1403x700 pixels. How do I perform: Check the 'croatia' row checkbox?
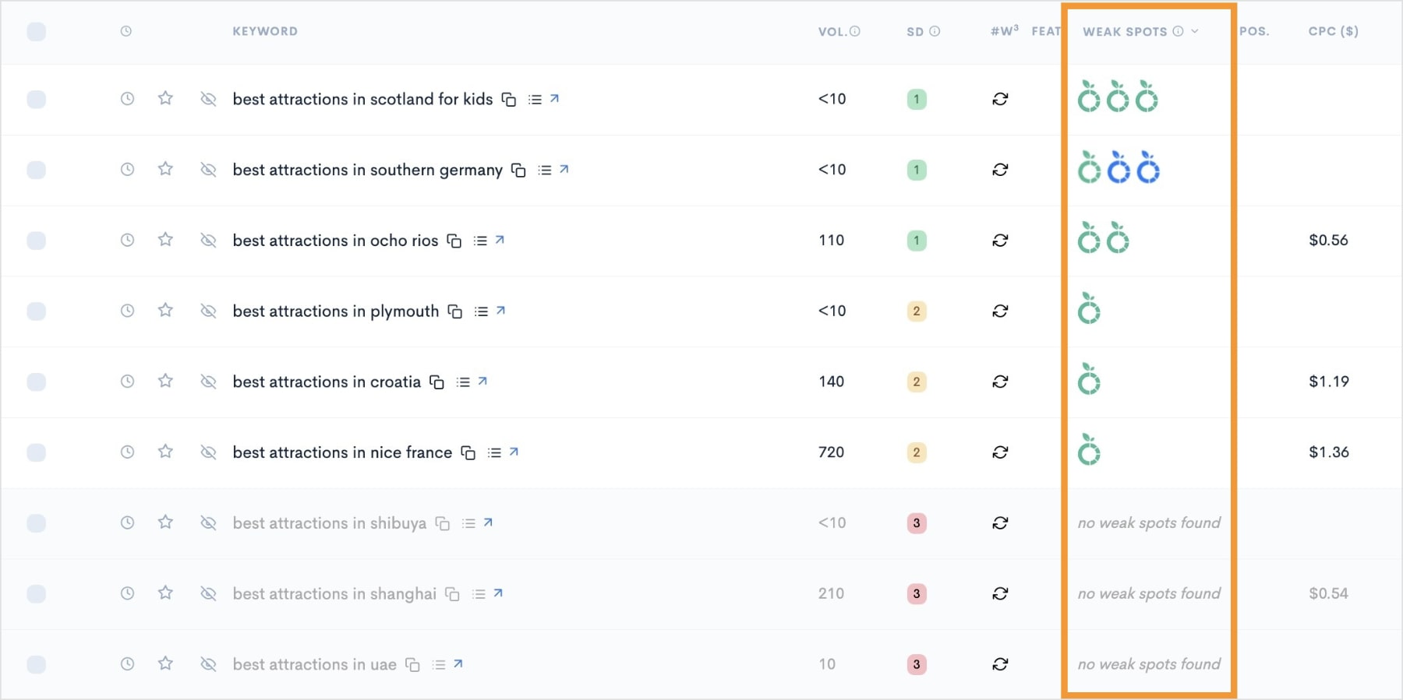pyautogui.click(x=36, y=382)
